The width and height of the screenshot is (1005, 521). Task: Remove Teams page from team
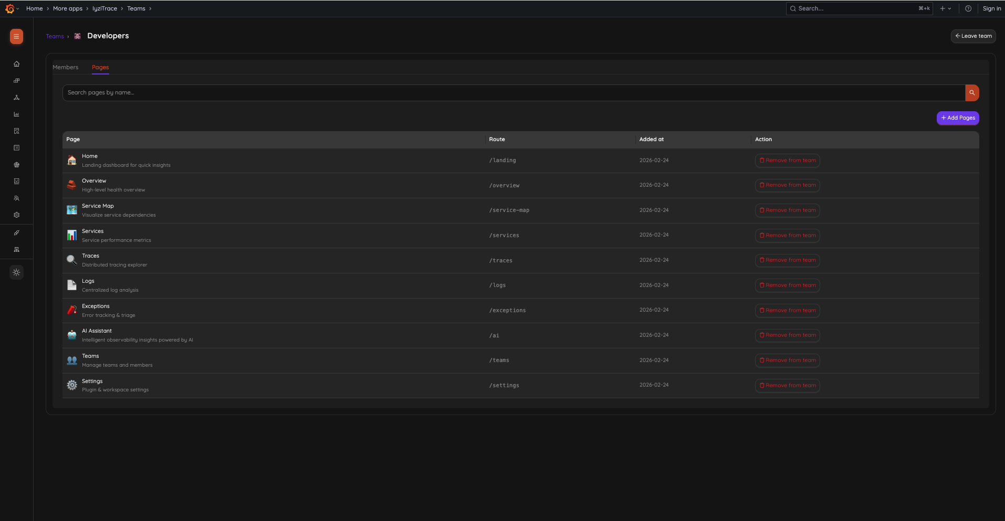pos(787,360)
